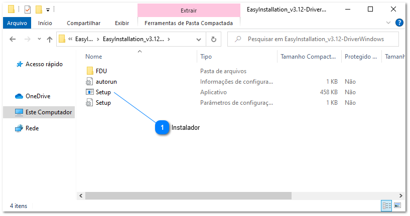Image resolution: width=410 pixels, height=216 pixels.
Task: Go up one folder level
Action: [x=49, y=39]
